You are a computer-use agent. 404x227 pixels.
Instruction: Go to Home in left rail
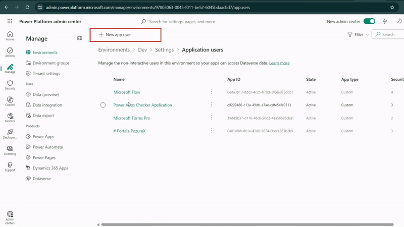10,36
